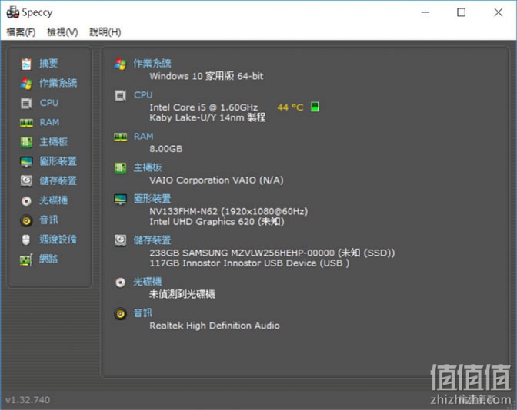Click the Windows 10 家用版 64-bit text
The height and width of the screenshot is (410, 517).
click(x=206, y=76)
